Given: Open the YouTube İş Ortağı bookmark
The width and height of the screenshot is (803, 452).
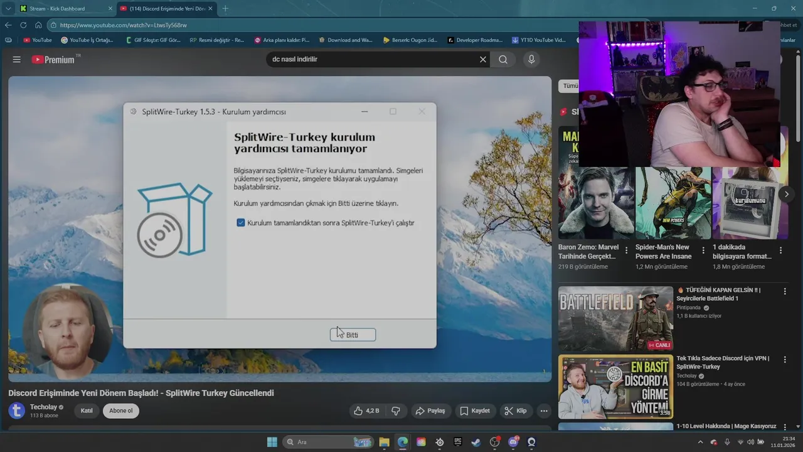Looking at the screenshot, I should point(87,40).
